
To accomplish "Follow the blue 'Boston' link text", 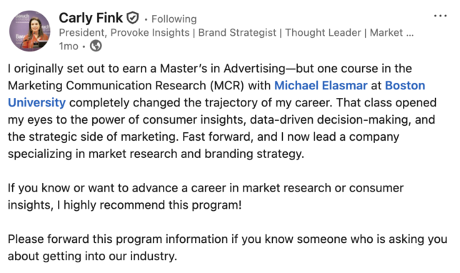I will (405, 86).
